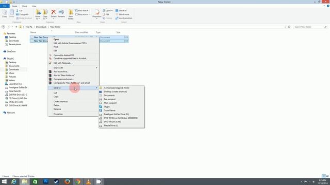Viewport: 330px width, 185px height.
Task: Open the address bar history dropdown
Action: pos(285,27)
